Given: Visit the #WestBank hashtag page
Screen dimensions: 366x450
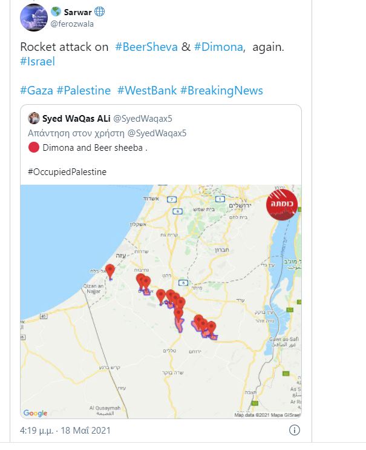Looking at the screenshot, I should [146, 90].
